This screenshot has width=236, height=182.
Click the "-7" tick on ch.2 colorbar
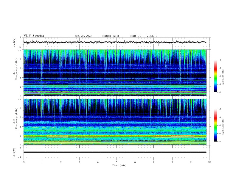coord(220,142)
